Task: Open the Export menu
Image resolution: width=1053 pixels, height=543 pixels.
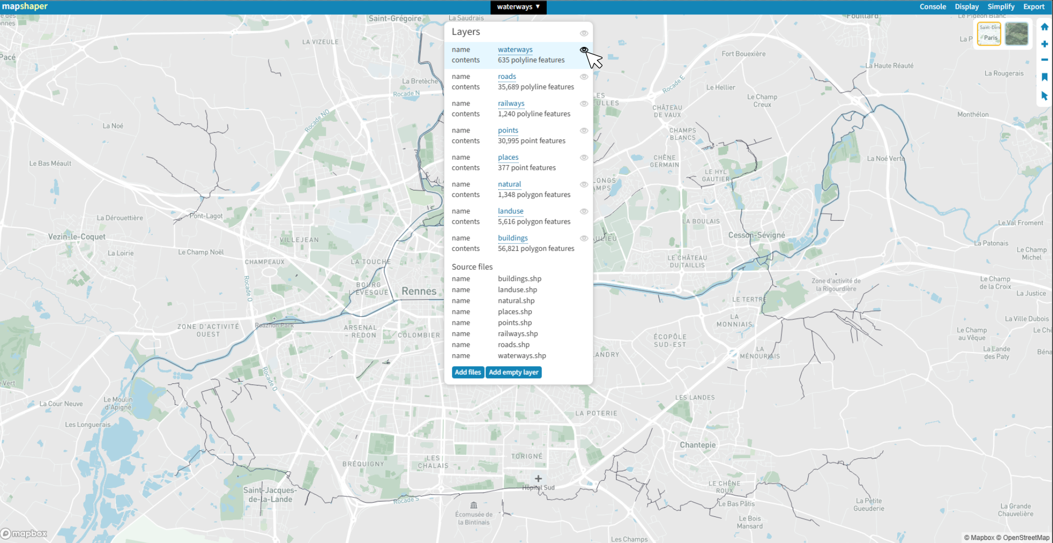Action: (x=1034, y=7)
